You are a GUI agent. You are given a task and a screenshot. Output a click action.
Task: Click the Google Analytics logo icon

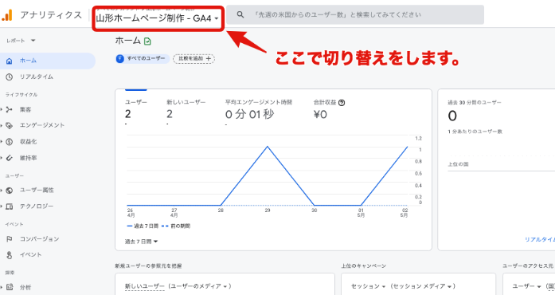coord(7,15)
